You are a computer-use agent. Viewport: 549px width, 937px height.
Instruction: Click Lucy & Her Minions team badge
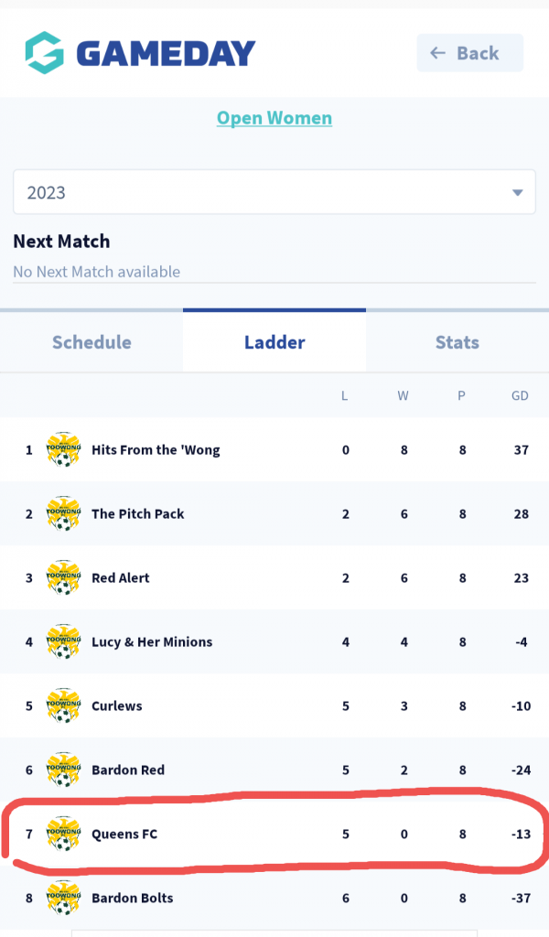click(x=63, y=641)
